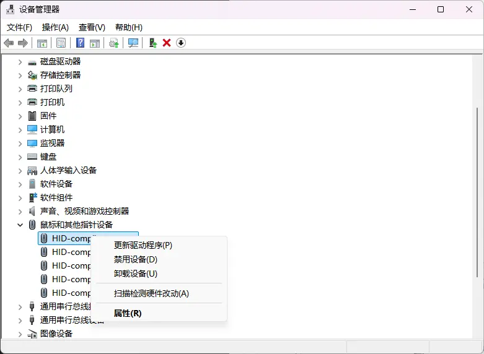Screen dimensions: 484x354
Task: Expand the 打印队列 node
Action: point(20,89)
